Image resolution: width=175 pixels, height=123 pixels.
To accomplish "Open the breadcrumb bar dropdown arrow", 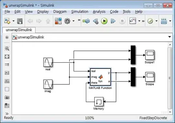I will tap(169, 37).
